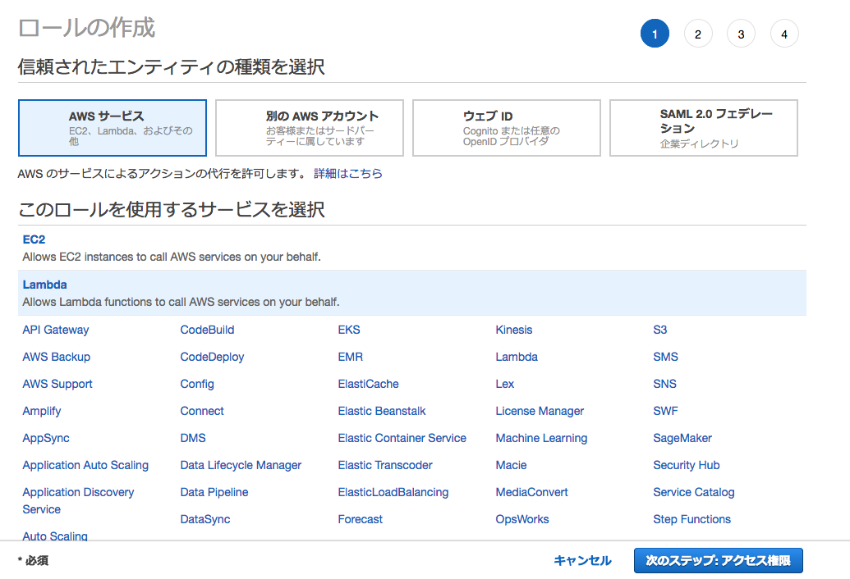The height and width of the screenshot is (579, 850).
Task: Click the CodeDeploy service link
Action: coord(212,357)
